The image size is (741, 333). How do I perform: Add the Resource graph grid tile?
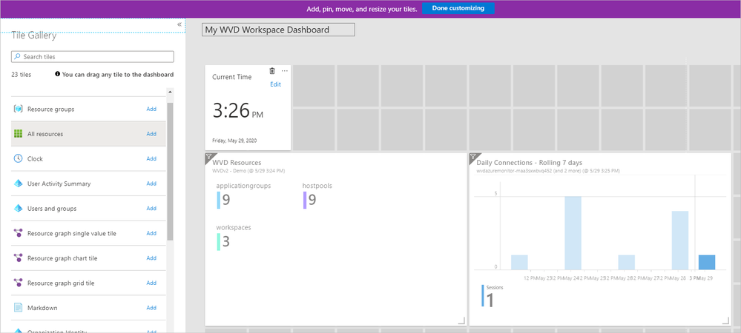click(x=151, y=283)
